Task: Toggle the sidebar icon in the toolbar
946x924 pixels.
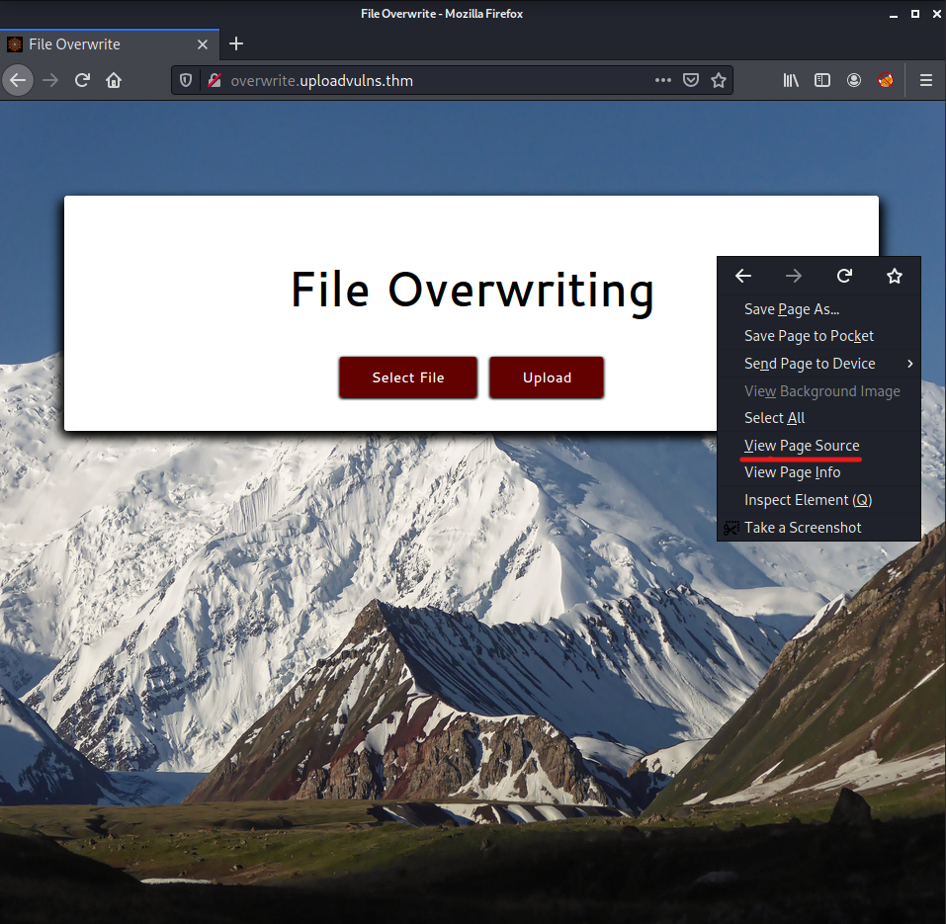Action: point(822,80)
